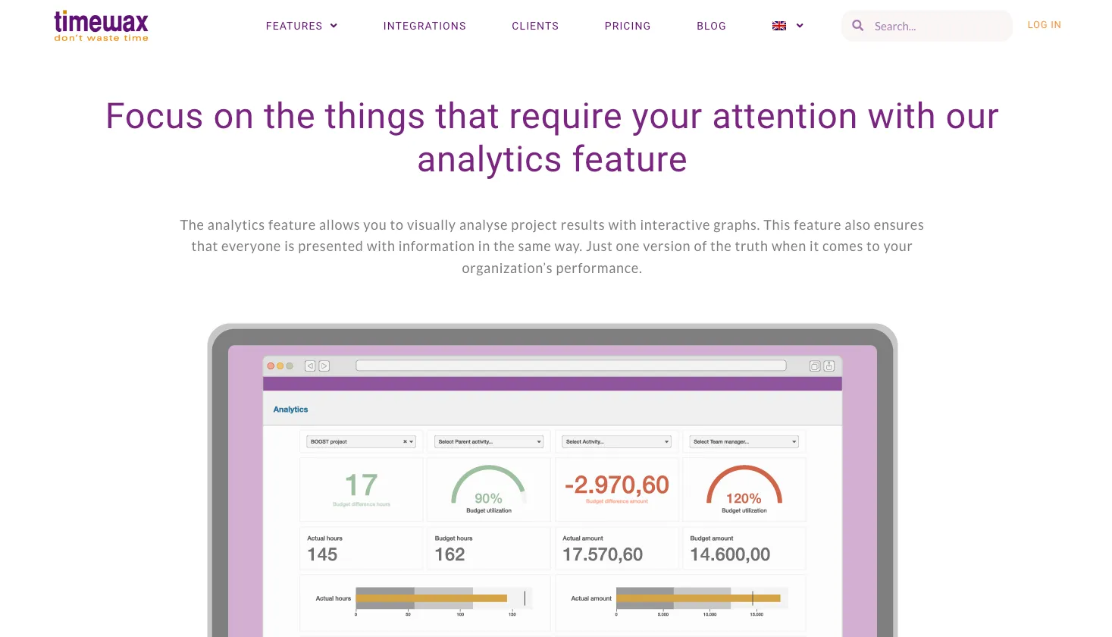Expand the language selector chevron
The width and height of the screenshot is (1112, 637).
[800, 26]
